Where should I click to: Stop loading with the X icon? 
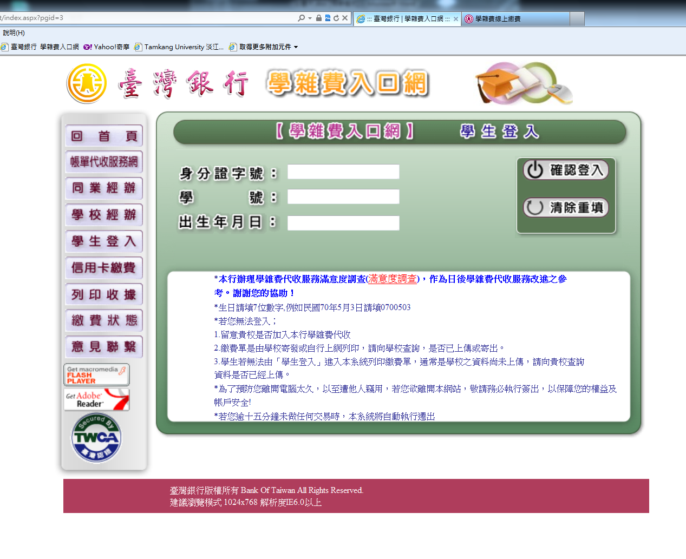coord(345,18)
